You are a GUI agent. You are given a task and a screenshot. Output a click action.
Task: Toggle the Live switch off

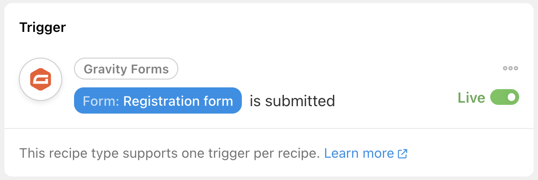pyautogui.click(x=504, y=97)
